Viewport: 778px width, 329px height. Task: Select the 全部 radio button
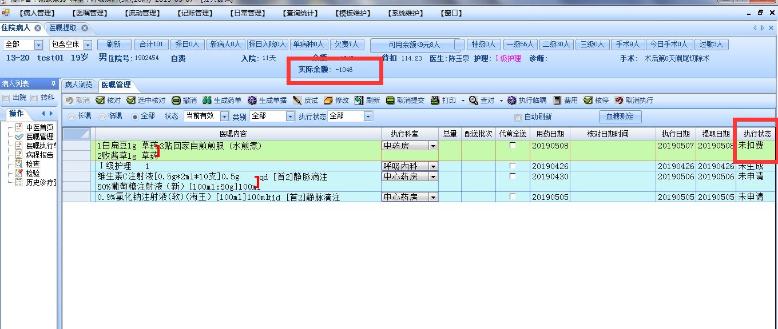(135, 117)
